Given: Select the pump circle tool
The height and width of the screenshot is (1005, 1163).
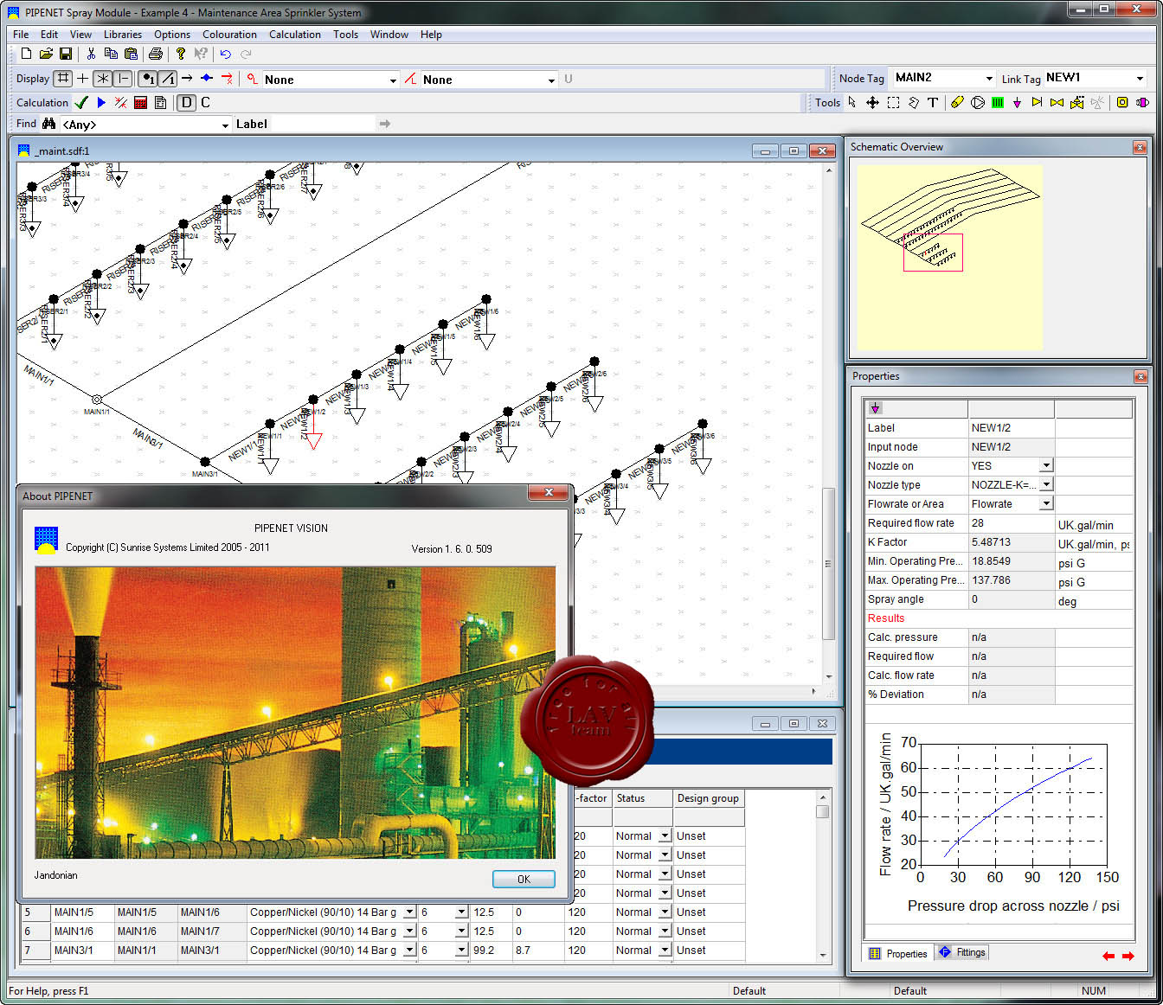Looking at the screenshot, I should coord(978,102).
